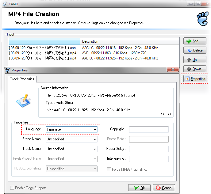The width and height of the screenshot is (211, 194).
Task: Open the Pixels Aspect Ratio dropdown
Action: [95, 159]
